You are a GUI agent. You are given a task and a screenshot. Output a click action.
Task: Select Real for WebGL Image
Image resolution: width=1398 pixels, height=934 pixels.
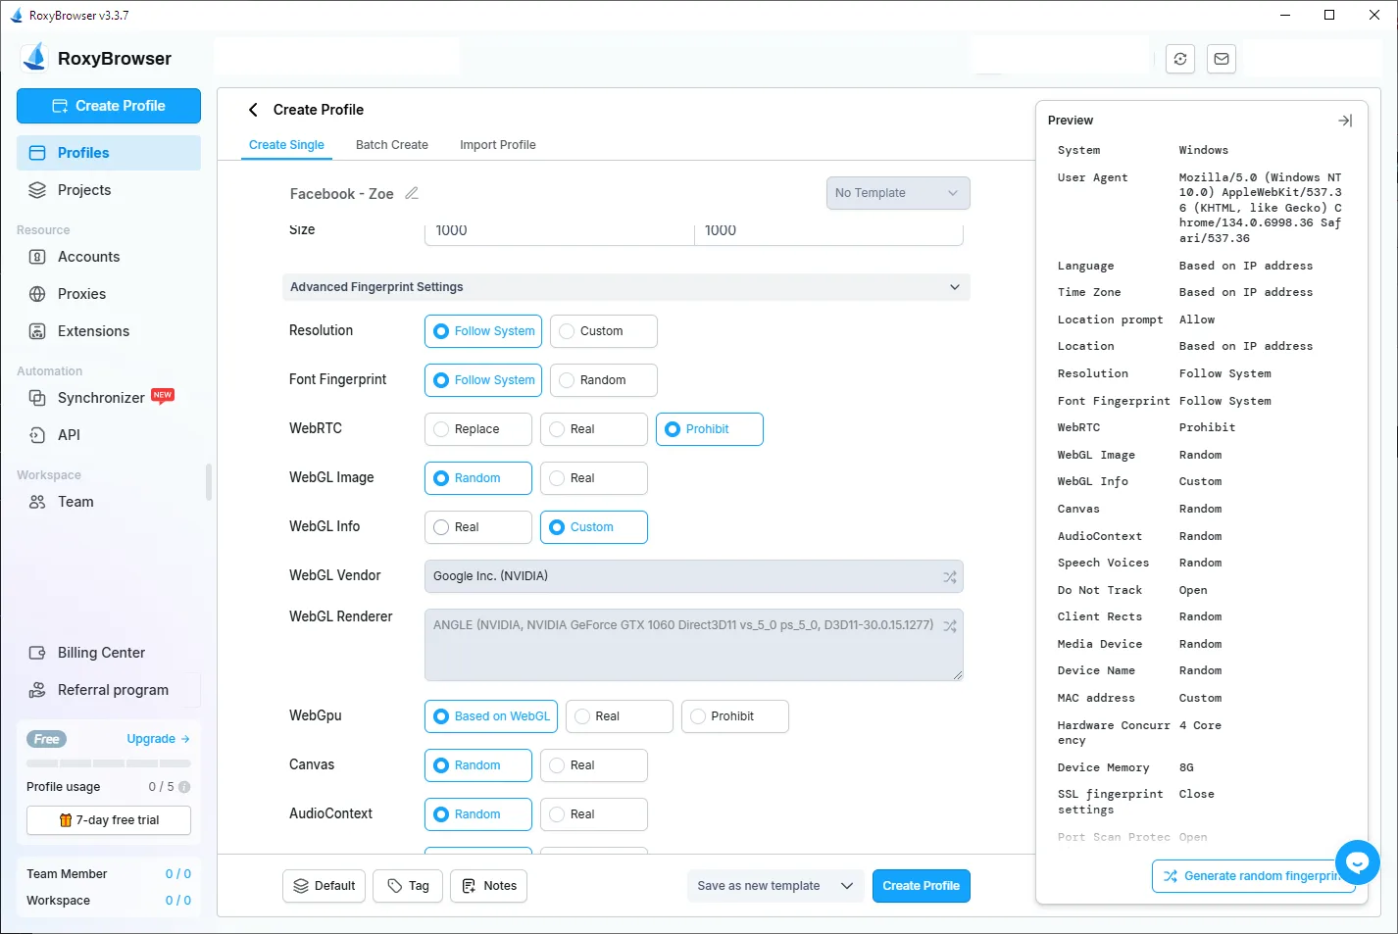click(x=594, y=478)
